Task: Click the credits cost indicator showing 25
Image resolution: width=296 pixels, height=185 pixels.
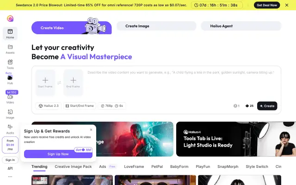Action: coord(249,106)
